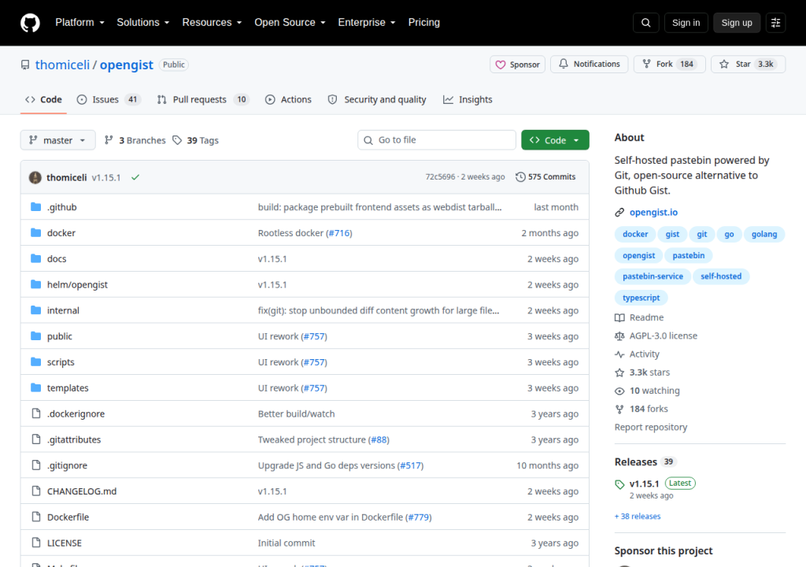Image resolution: width=806 pixels, height=567 pixels.
Task: Click the link icon beside opengist.io
Action: 619,213
